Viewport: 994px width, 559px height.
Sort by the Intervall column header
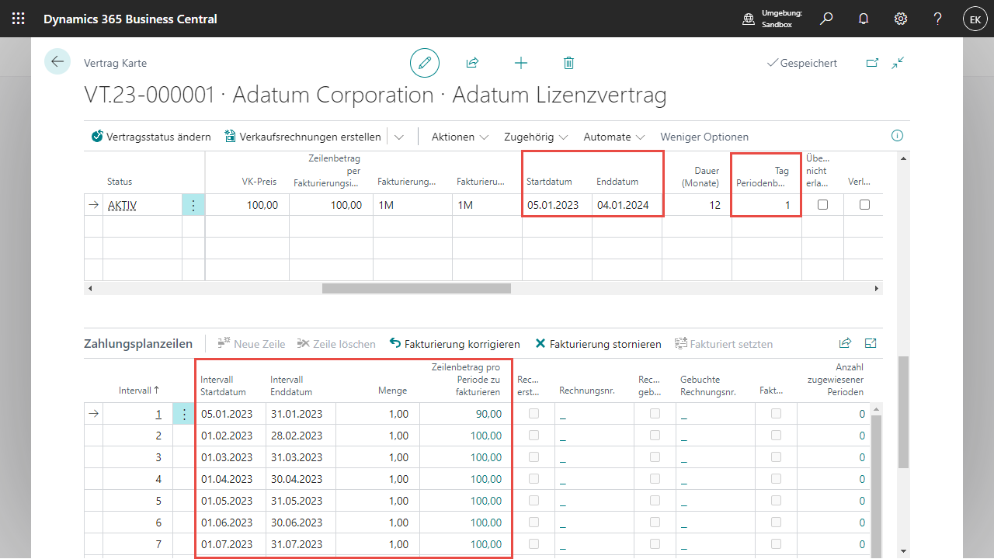point(139,390)
